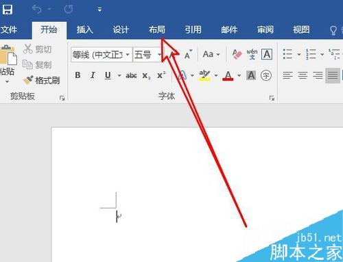Clear all formatting with eraser icon
The height and width of the screenshot is (262, 343).
[x=237, y=54]
